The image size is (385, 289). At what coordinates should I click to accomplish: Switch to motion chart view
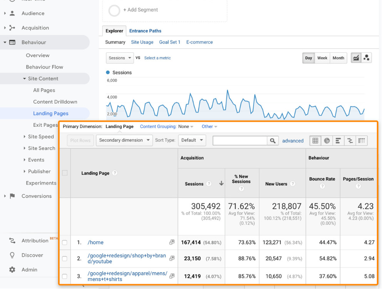pos(367,58)
